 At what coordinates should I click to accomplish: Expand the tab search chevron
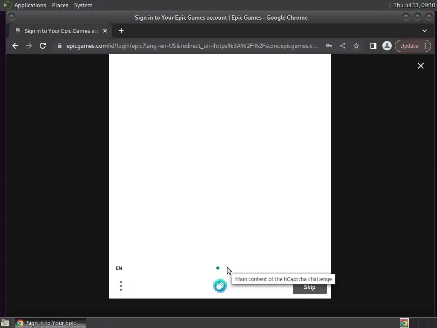[425, 31]
